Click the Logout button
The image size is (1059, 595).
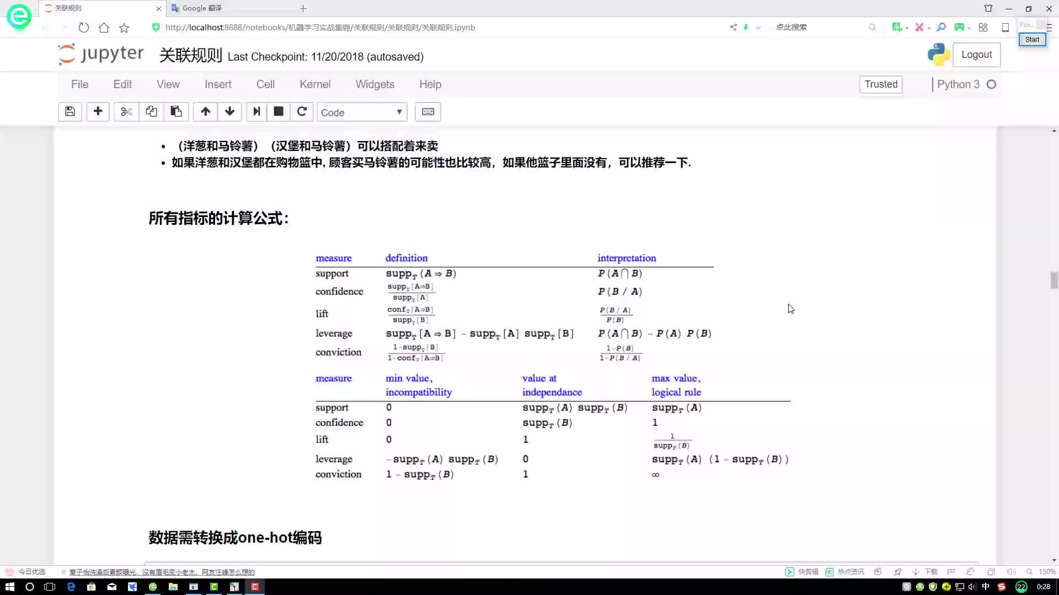pyautogui.click(x=977, y=54)
